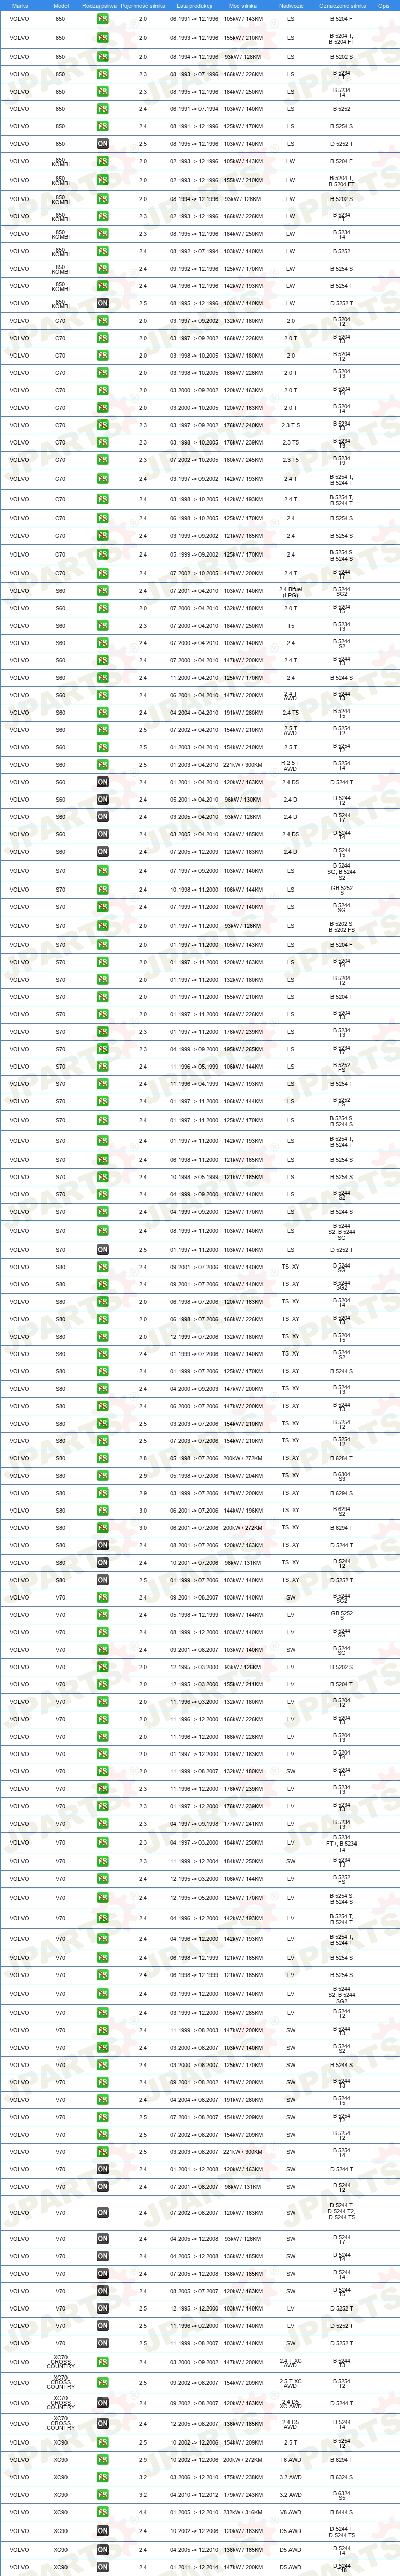Click ON icon in V70 93kW / 126KM diesel row
This screenshot has height=2576, width=400.
(103, 2239)
